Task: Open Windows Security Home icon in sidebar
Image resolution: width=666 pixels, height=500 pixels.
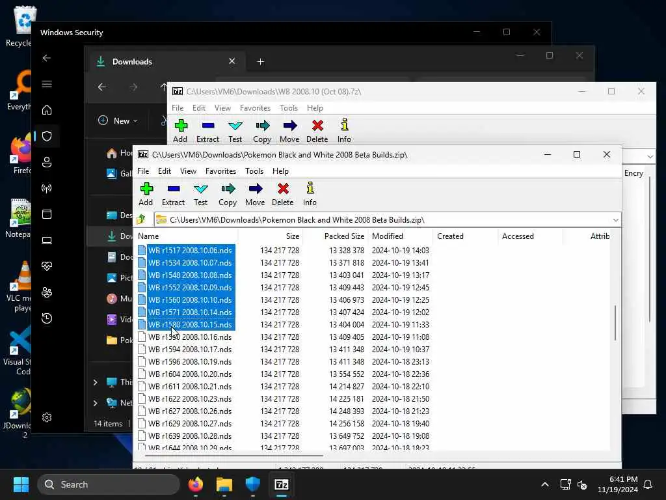Action: tap(47, 109)
